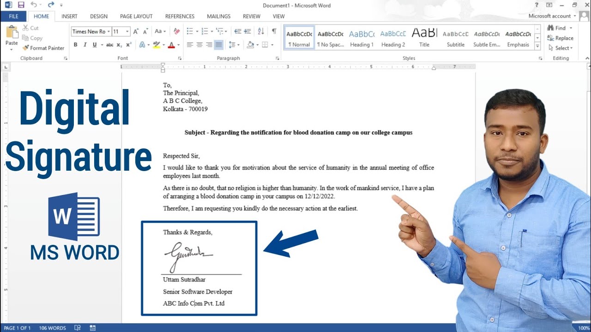Toggle italic formatting

(x=85, y=45)
